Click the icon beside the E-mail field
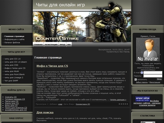The height and width of the screenshot is (123, 164). pyautogui.click(x=142, y=72)
